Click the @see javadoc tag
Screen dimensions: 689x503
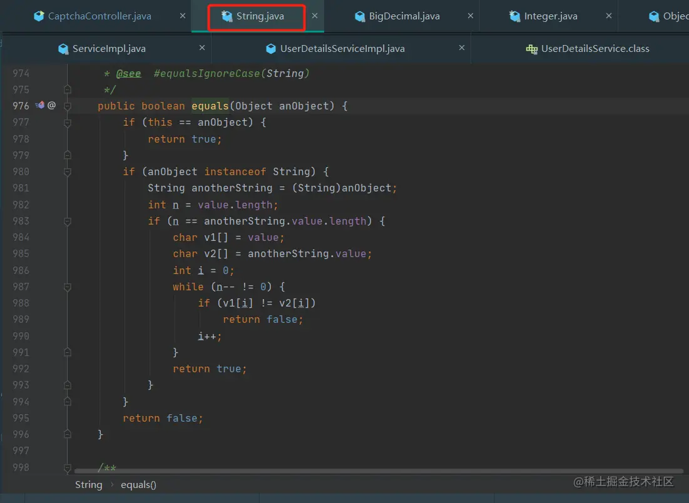(128, 73)
